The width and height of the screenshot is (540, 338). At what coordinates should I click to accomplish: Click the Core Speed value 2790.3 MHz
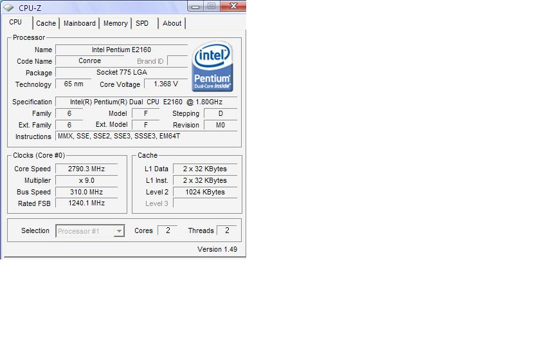click(86, 169)
